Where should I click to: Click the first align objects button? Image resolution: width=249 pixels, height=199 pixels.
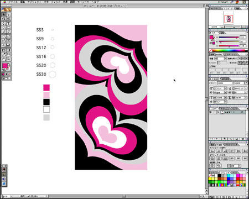(x=212, y=151)
